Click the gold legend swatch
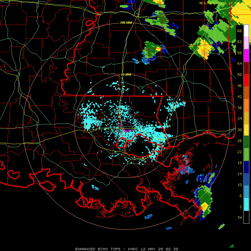This screenshot has height=251, width=251. point(246,118)
